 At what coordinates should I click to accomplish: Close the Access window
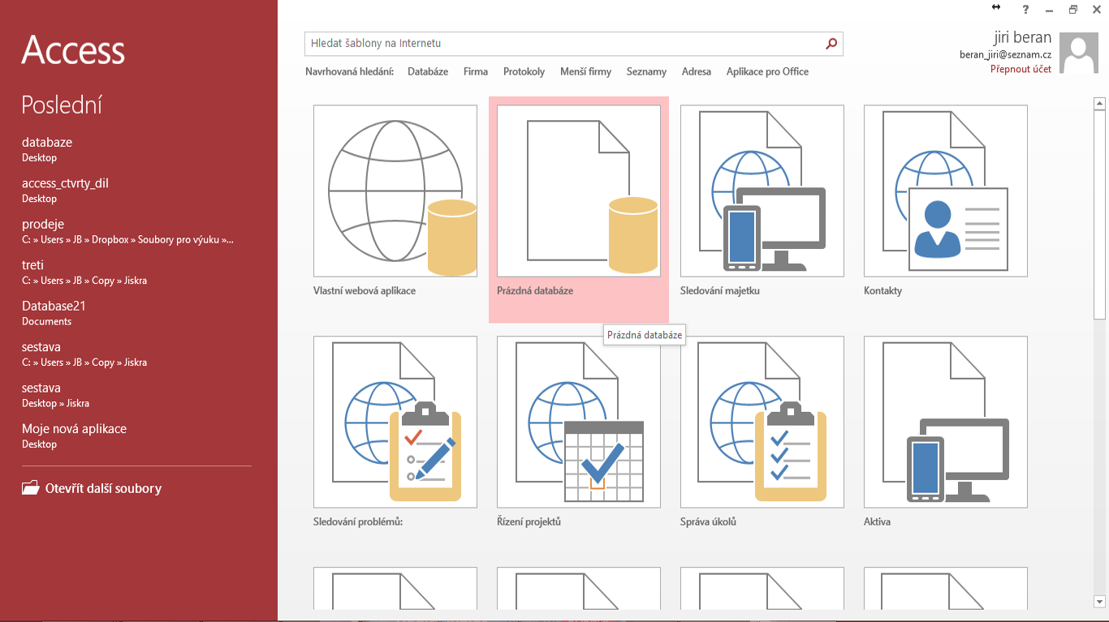(1096, 10)
